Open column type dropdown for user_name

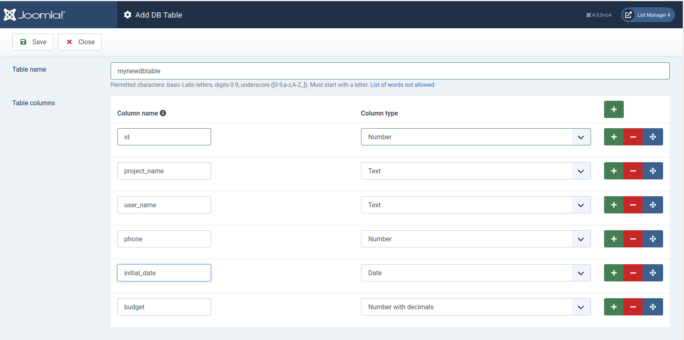tap(476, 205)
